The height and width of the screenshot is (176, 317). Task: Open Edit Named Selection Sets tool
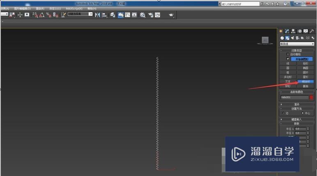pyautogui.click(x=64, y=15)
